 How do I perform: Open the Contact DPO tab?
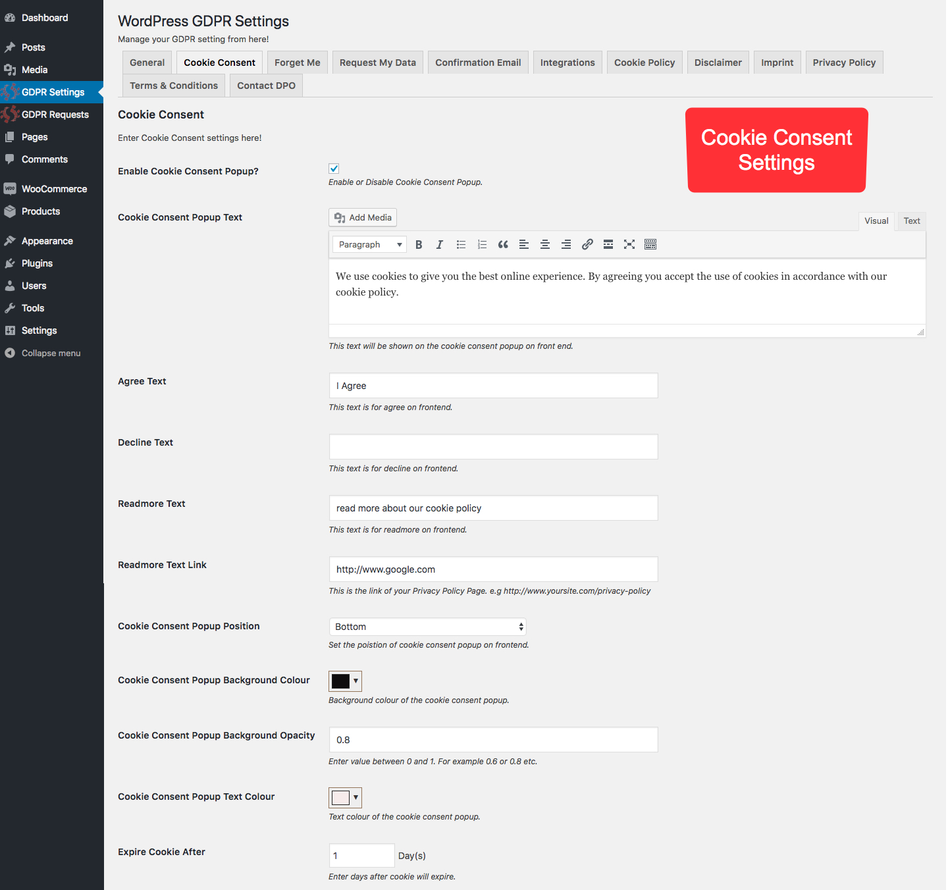click(267, 86)
